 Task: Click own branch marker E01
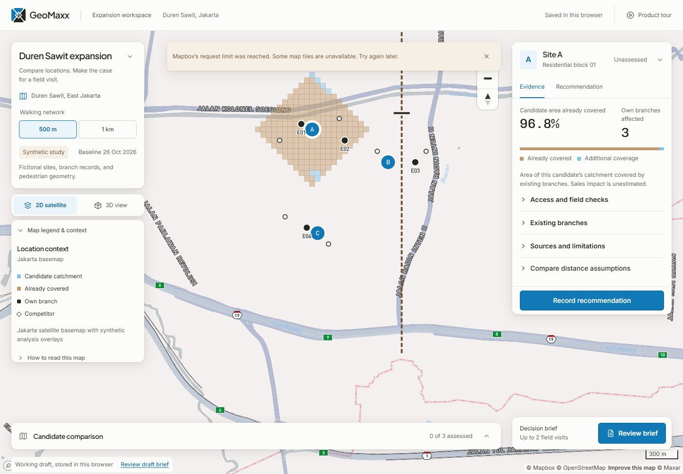(x=301, y=124)
